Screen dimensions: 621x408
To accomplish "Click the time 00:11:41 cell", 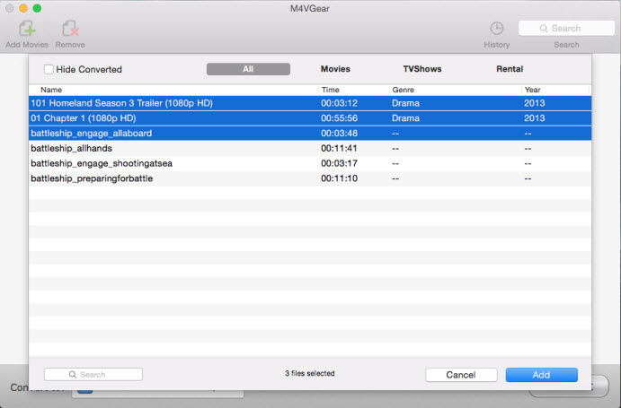I will click(340, 148).
